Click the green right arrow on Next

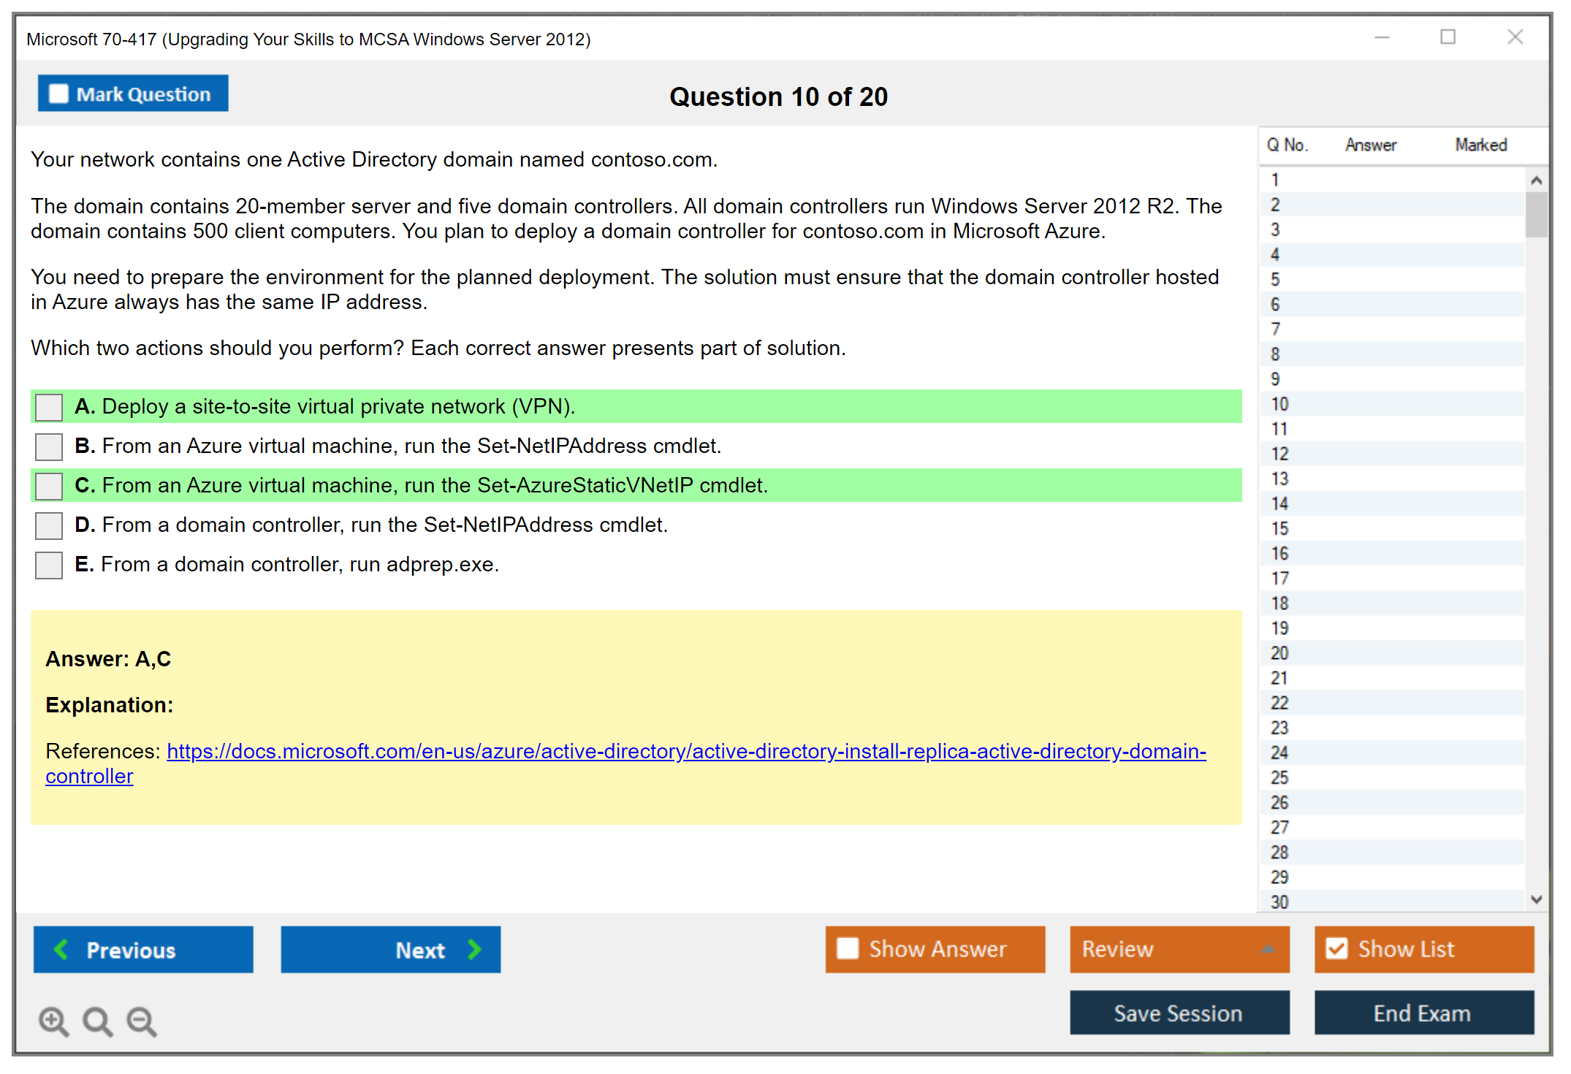474,949
